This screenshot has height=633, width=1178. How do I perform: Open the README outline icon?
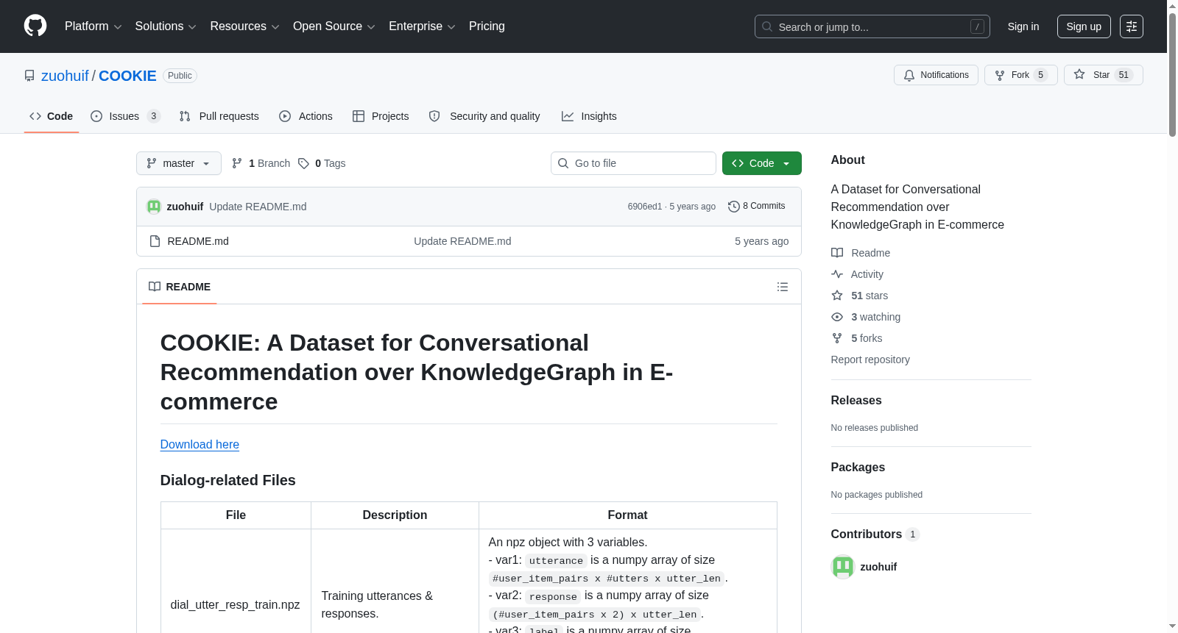click(783, 287)
